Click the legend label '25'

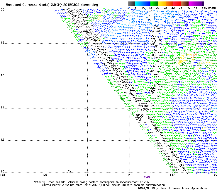tap(166, 8)
